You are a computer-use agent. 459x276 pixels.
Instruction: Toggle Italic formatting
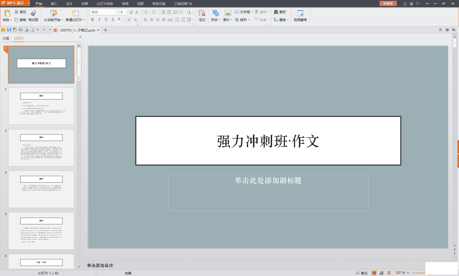point(99,20)
